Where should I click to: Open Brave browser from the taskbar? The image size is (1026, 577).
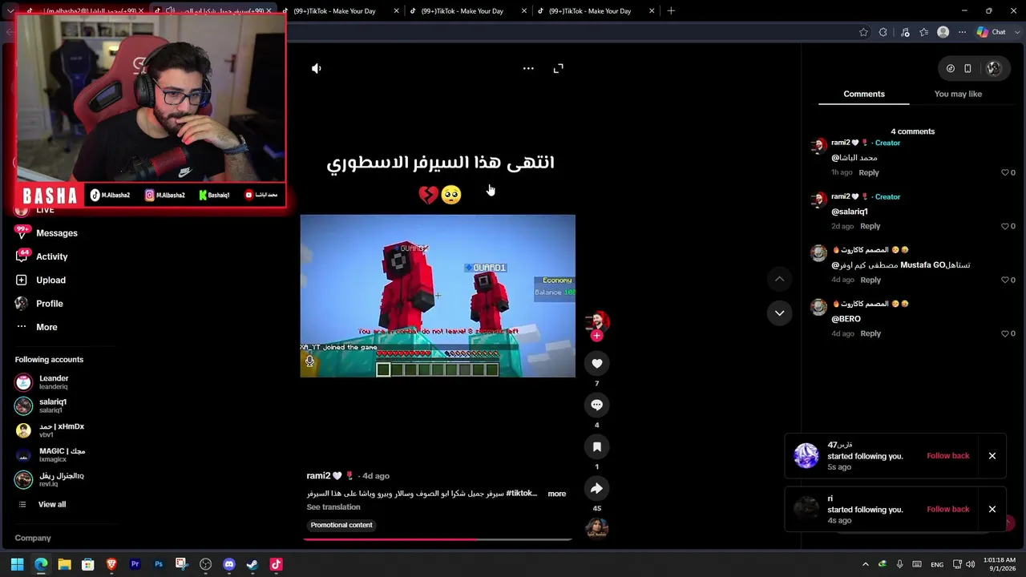pyautogui.click(x=111, y=564)
